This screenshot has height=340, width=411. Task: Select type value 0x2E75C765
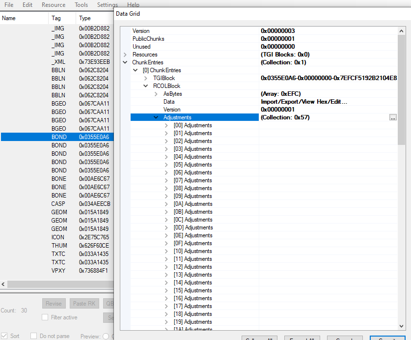pos(94,237)
